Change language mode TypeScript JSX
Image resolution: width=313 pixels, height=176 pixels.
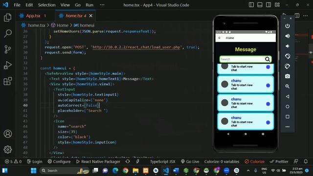pyautogui.click(x=163, y=161)
